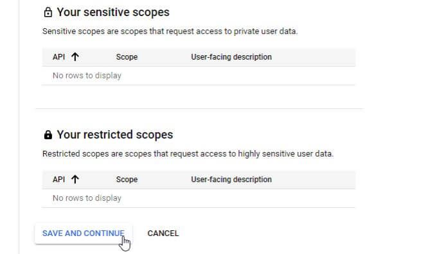This screenshot has height=254, width=437.
Task: Click sort arrow in sensitive scopes API column
Action: pos(75,56)
